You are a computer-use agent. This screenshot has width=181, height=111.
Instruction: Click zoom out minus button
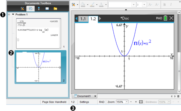point(131,102)
